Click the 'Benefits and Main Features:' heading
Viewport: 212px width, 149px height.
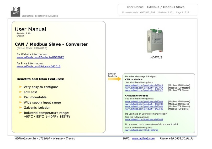[x=40, y=79]
